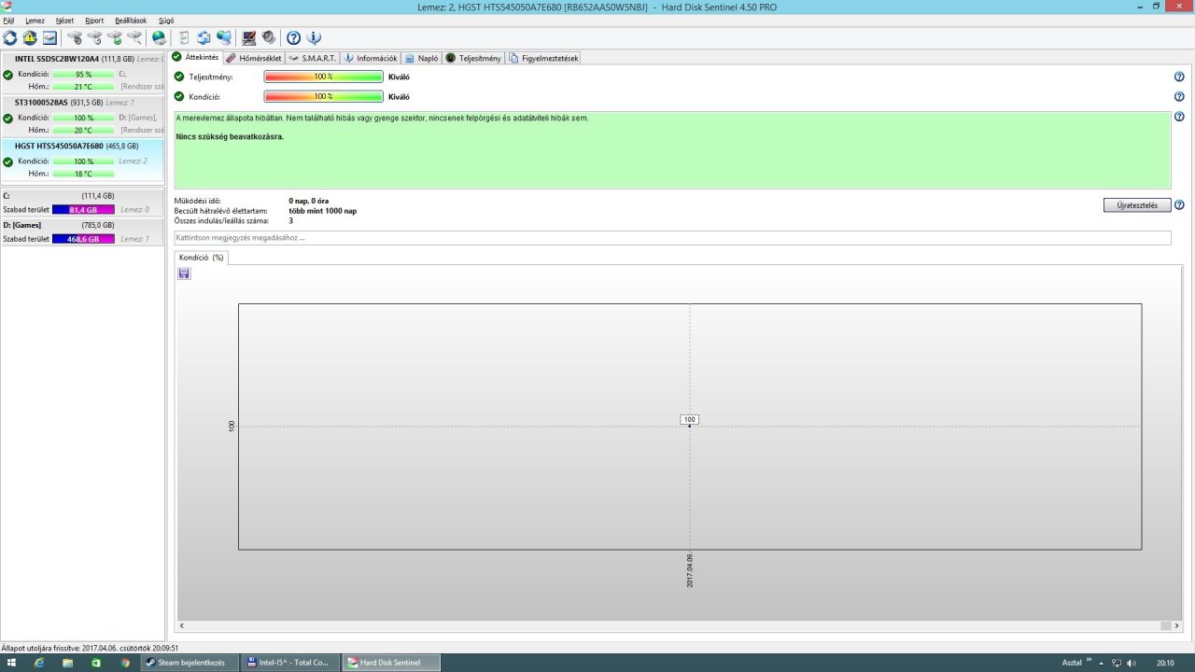Open Internet Explorer from the taskbar
This screenshot has height=672, width=1195.
coord(39,663)
